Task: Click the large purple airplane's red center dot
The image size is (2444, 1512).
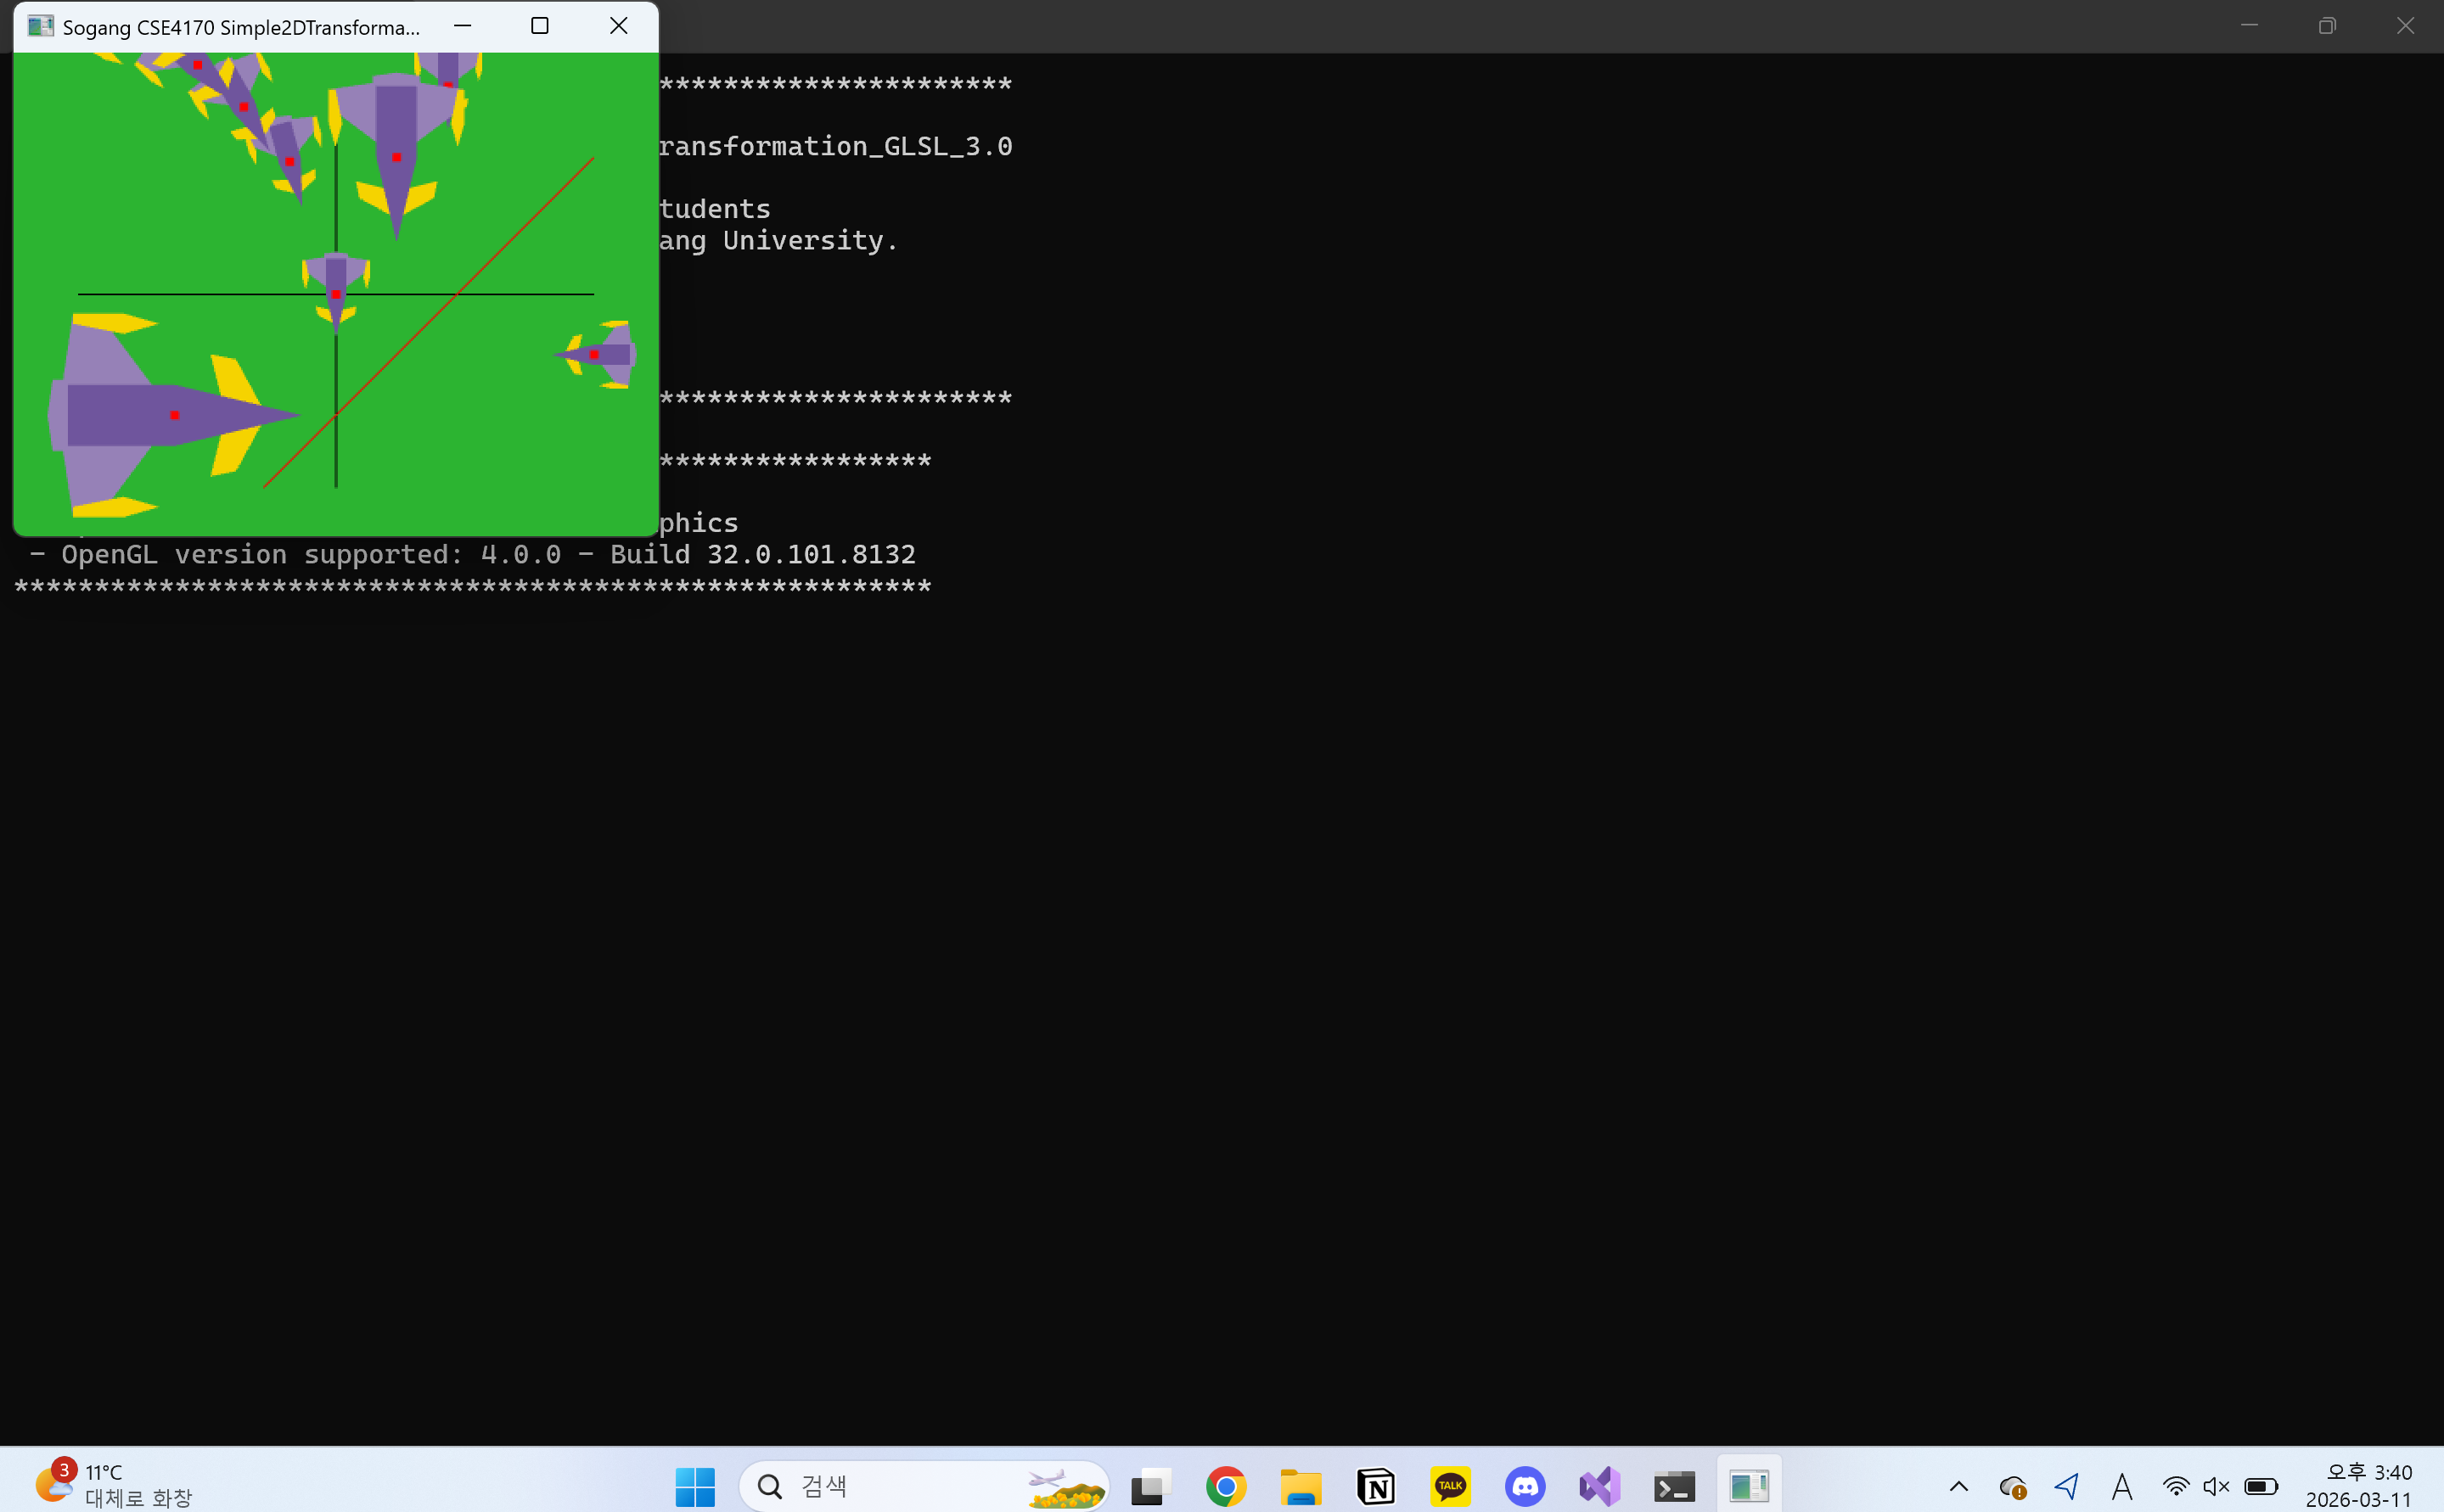Action: pyautogui.click(x=174, y=415)
